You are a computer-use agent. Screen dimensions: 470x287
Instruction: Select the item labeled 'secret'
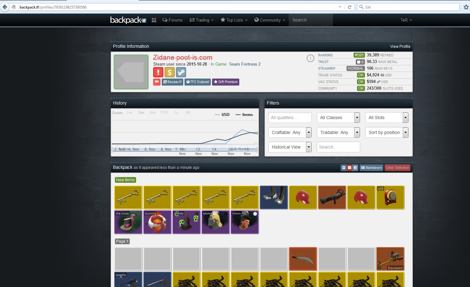coord(216,222)
